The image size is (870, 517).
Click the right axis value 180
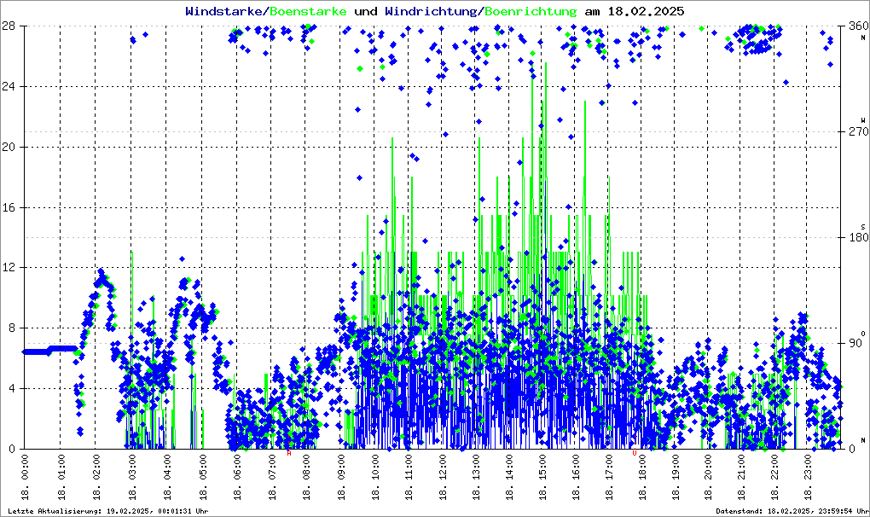click(x=858, y=237)
